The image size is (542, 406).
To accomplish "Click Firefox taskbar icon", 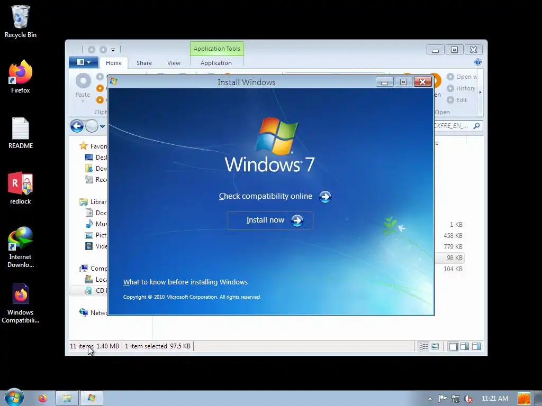I will point(43,399).
